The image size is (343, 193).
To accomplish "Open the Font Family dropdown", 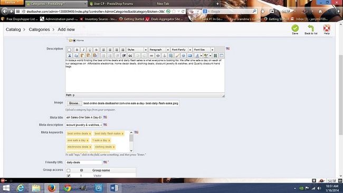I will pyautogui.click(x=182, y=50).
